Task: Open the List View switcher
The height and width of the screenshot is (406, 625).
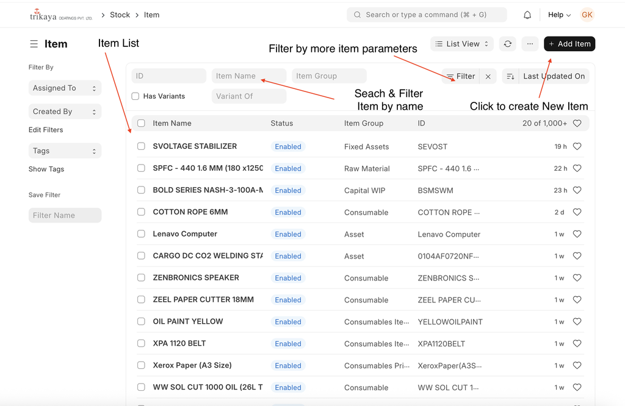Action: click(462, 44)
